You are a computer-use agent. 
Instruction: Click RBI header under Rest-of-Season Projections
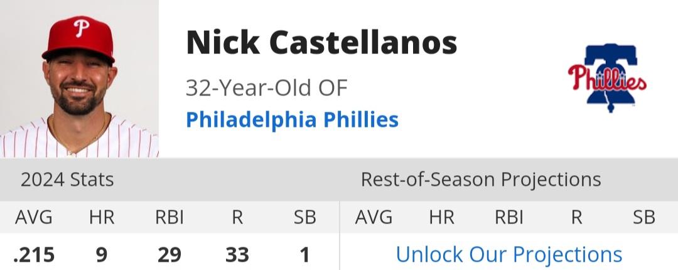[x=509, y=217]
